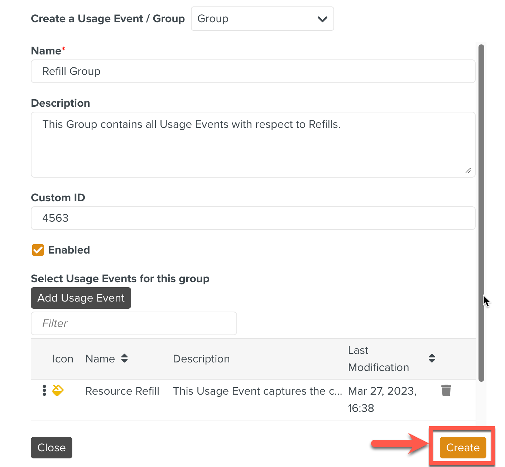Edit the Custom ID field showing 4563
The image size is (505, 467).
click(x=253, y=218)
